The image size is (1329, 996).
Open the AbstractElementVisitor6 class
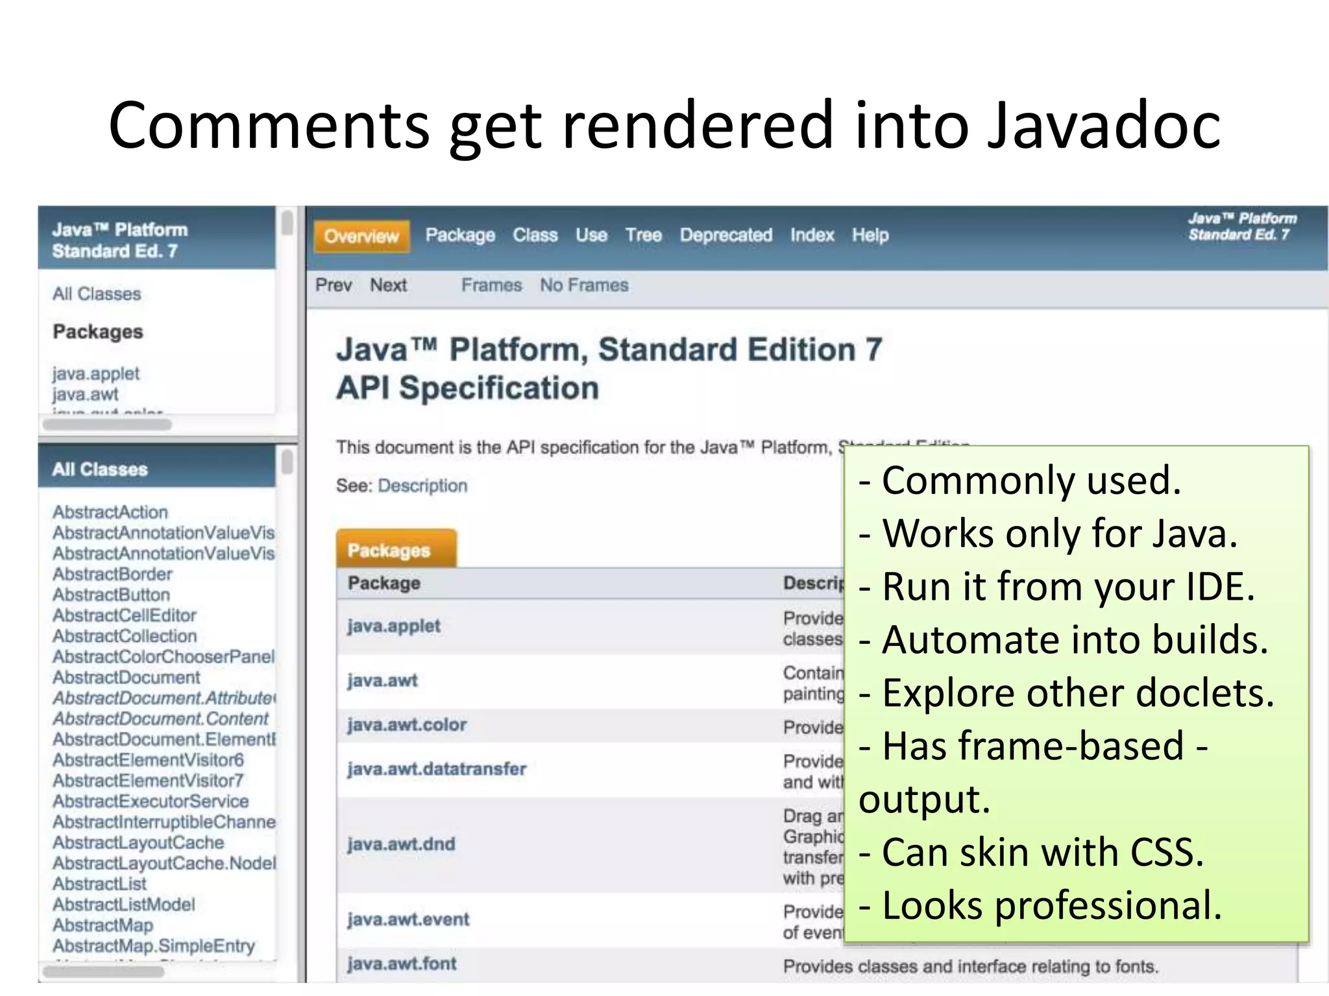pyautogui.click(x=149, y=760)
